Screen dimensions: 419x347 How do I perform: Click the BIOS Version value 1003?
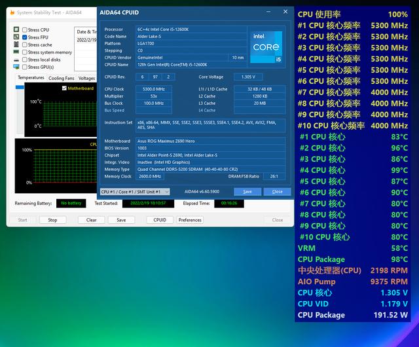[x=211, y=148]
